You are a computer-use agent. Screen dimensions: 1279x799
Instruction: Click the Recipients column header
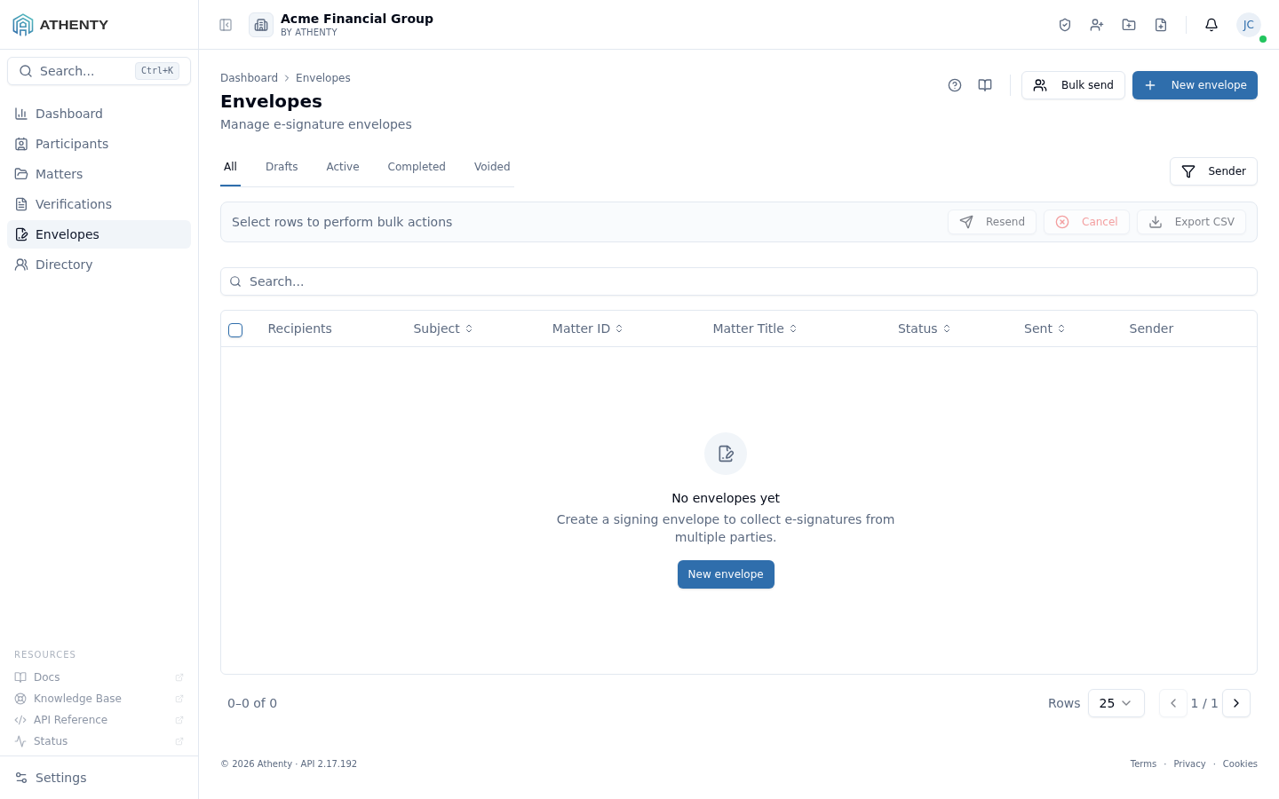(x=299, y=328)
